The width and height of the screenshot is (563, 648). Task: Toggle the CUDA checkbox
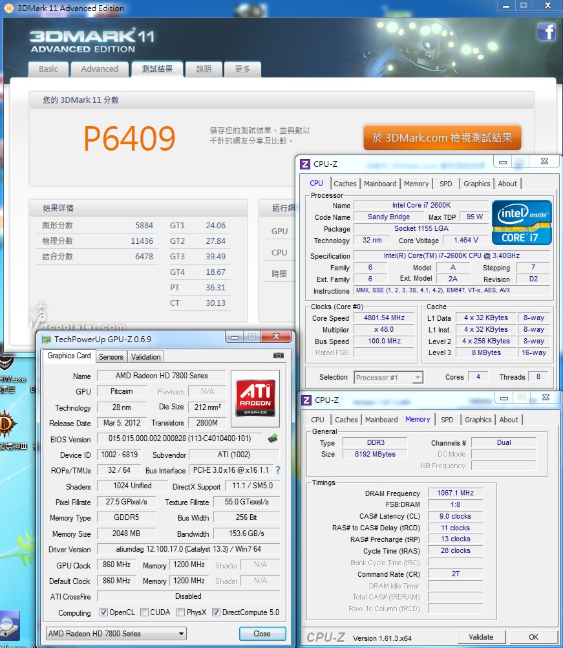pyautogui.click(x=144, y=612)
